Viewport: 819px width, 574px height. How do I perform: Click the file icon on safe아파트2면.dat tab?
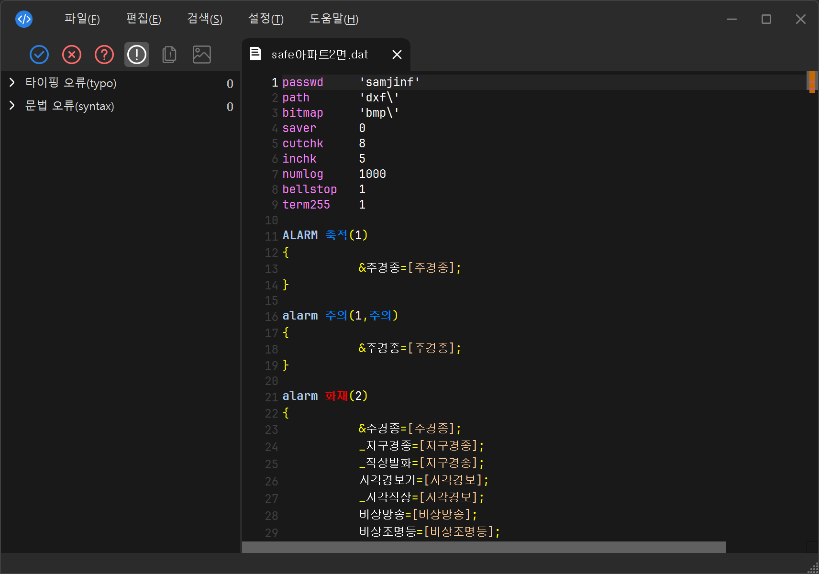pos(255,54)
